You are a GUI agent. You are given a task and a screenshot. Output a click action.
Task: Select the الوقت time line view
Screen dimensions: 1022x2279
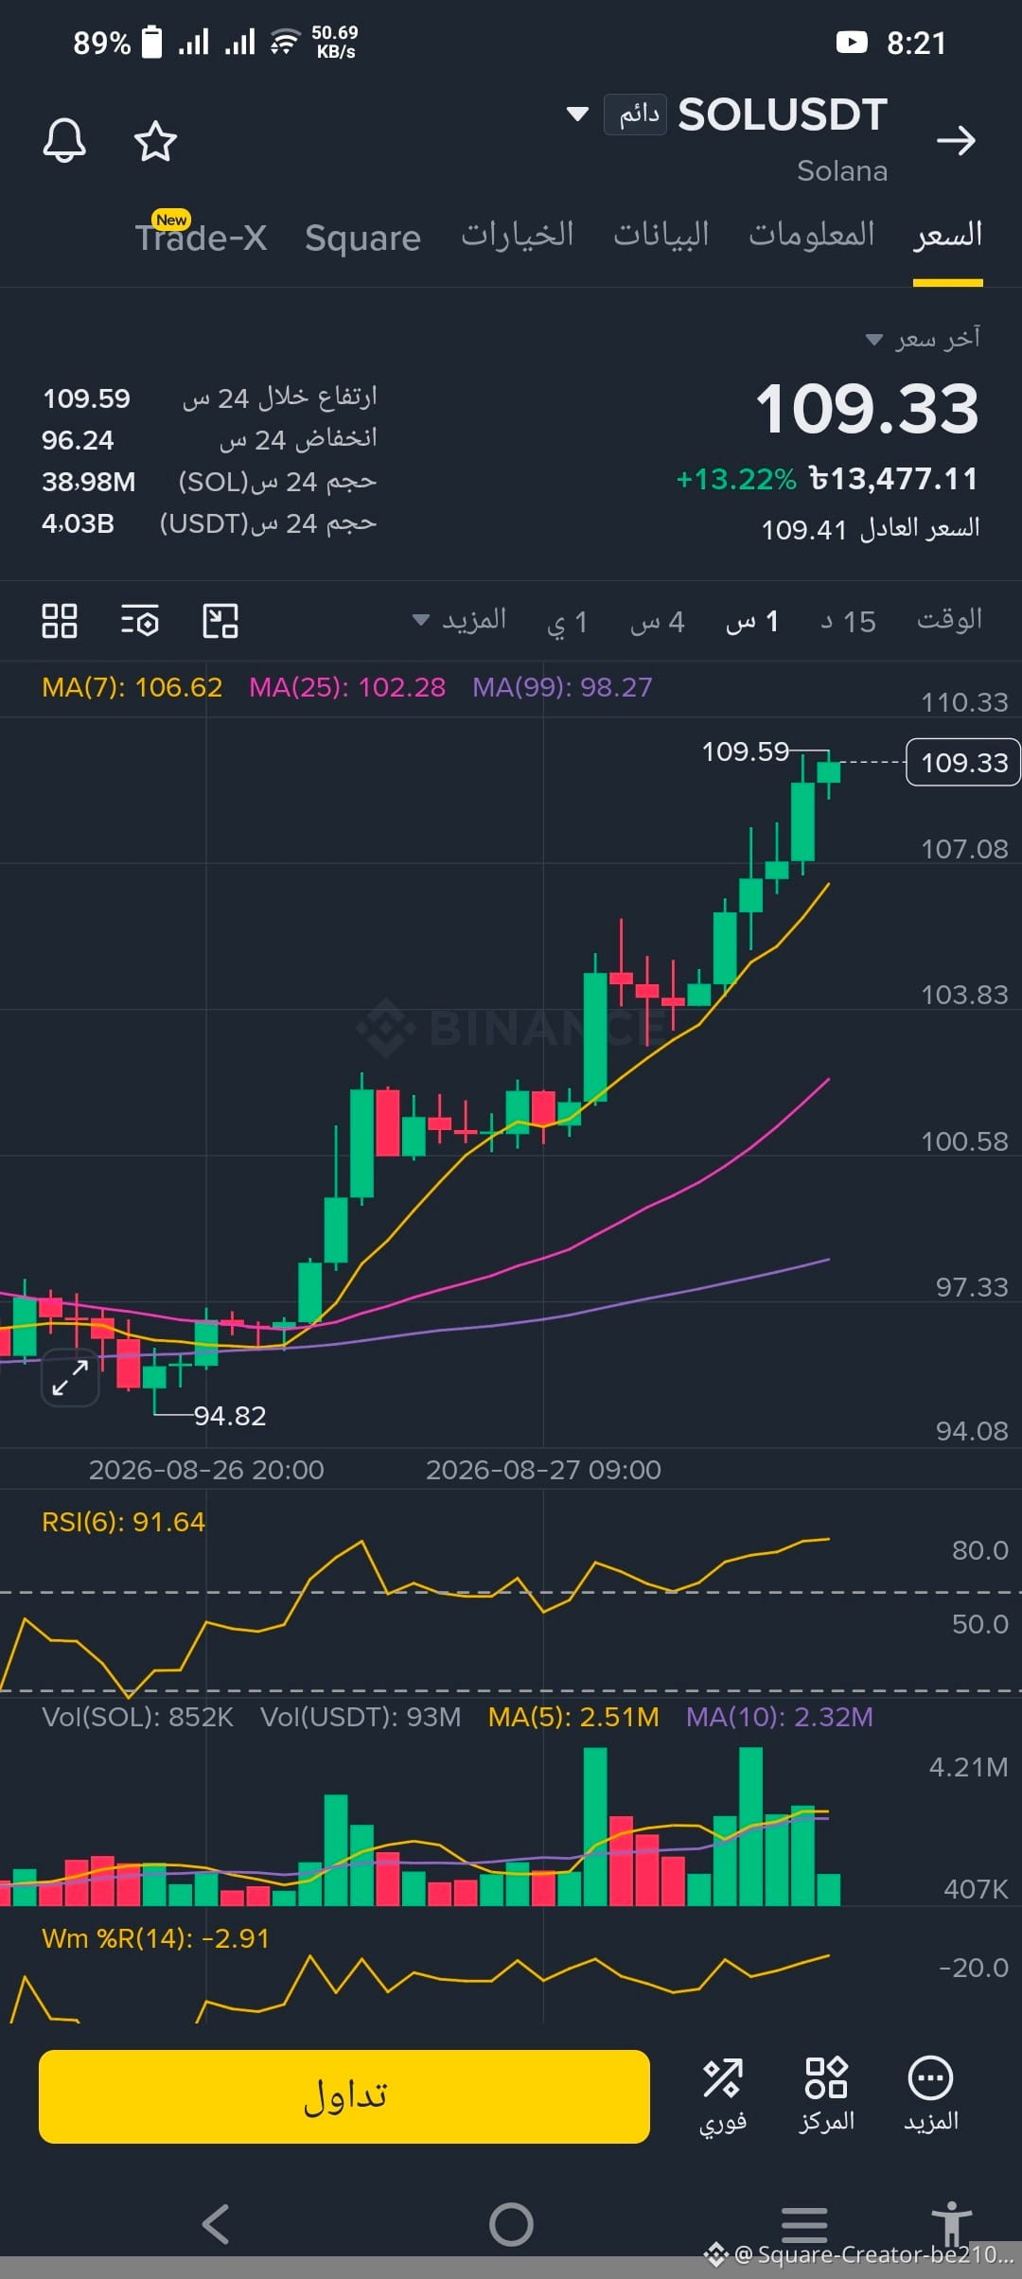[x=949, y=620]
